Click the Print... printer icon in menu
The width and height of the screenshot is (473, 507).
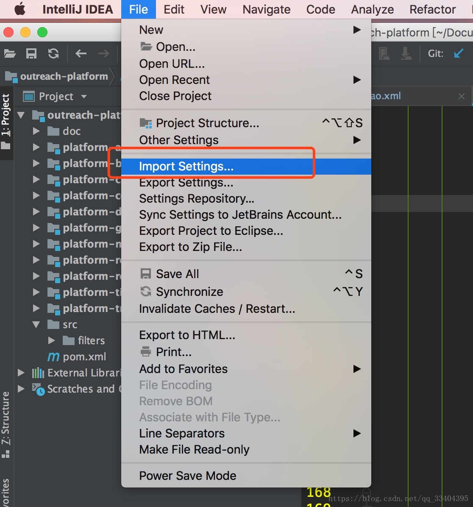tap(146, 351)
